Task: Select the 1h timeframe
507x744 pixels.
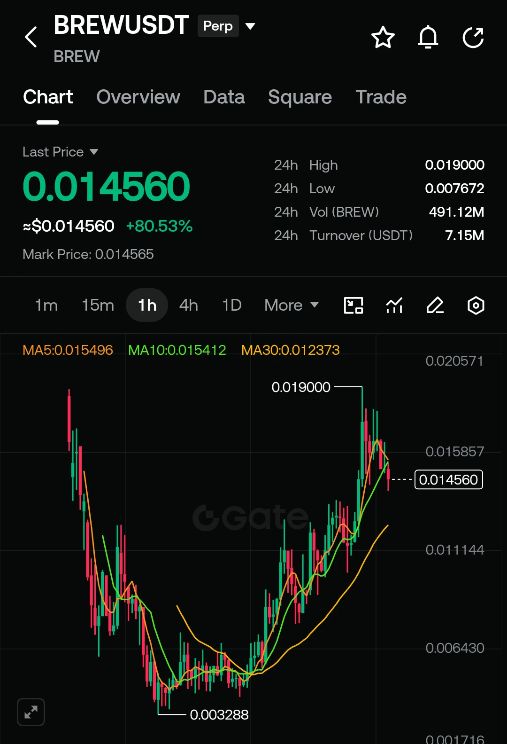Action: point(147,305)
